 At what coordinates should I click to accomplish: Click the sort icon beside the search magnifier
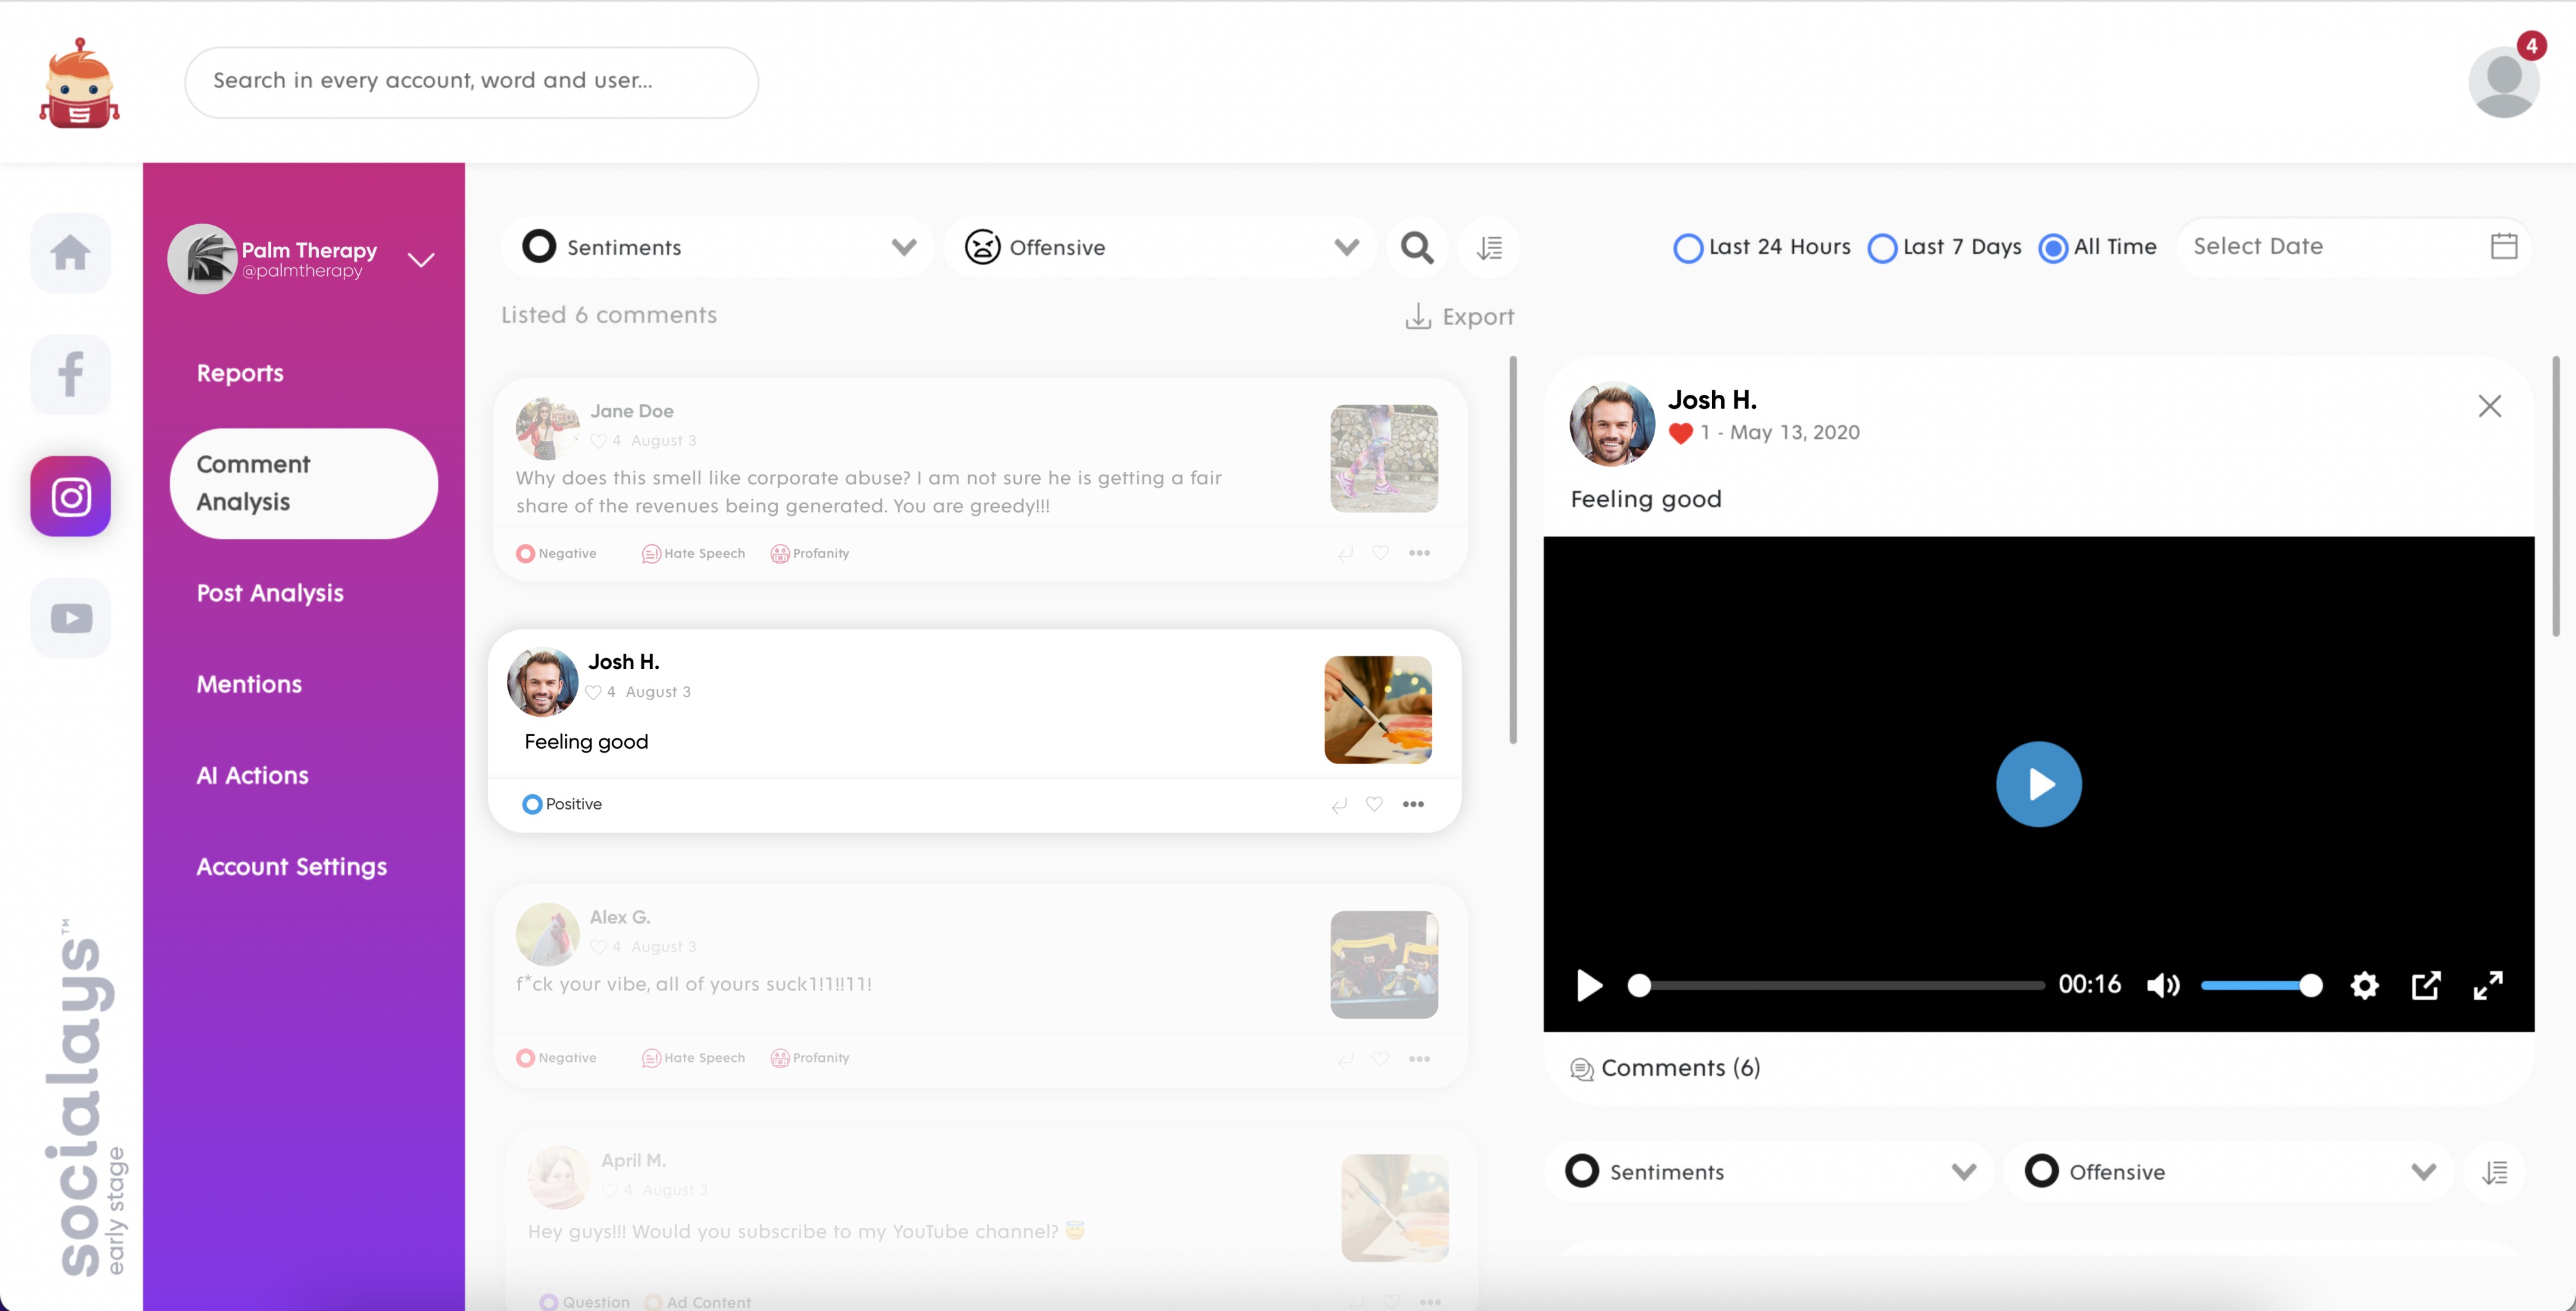pos(1489,247)
